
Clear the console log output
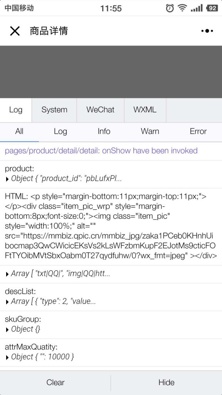(x=55, y=382)
